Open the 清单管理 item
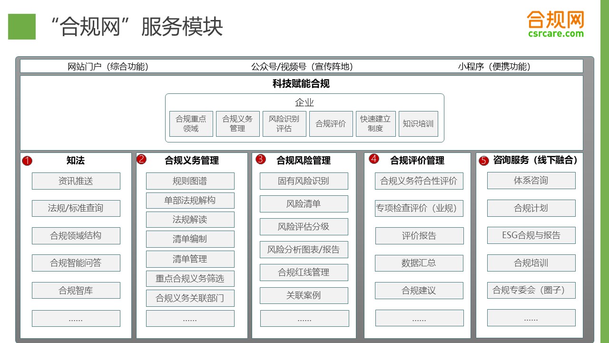Image resolution: width=609 pixels, height=343 pixels. pyautogui.click(x=190, y=259)
